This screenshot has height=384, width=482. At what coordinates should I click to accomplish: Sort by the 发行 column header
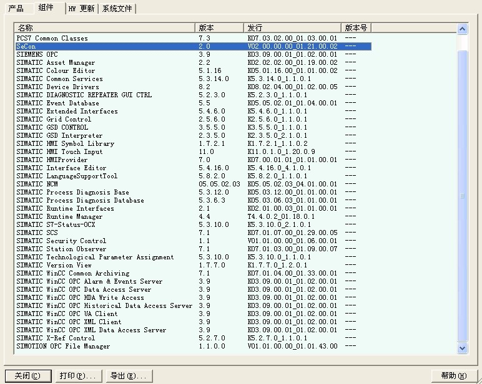(293, 28)
